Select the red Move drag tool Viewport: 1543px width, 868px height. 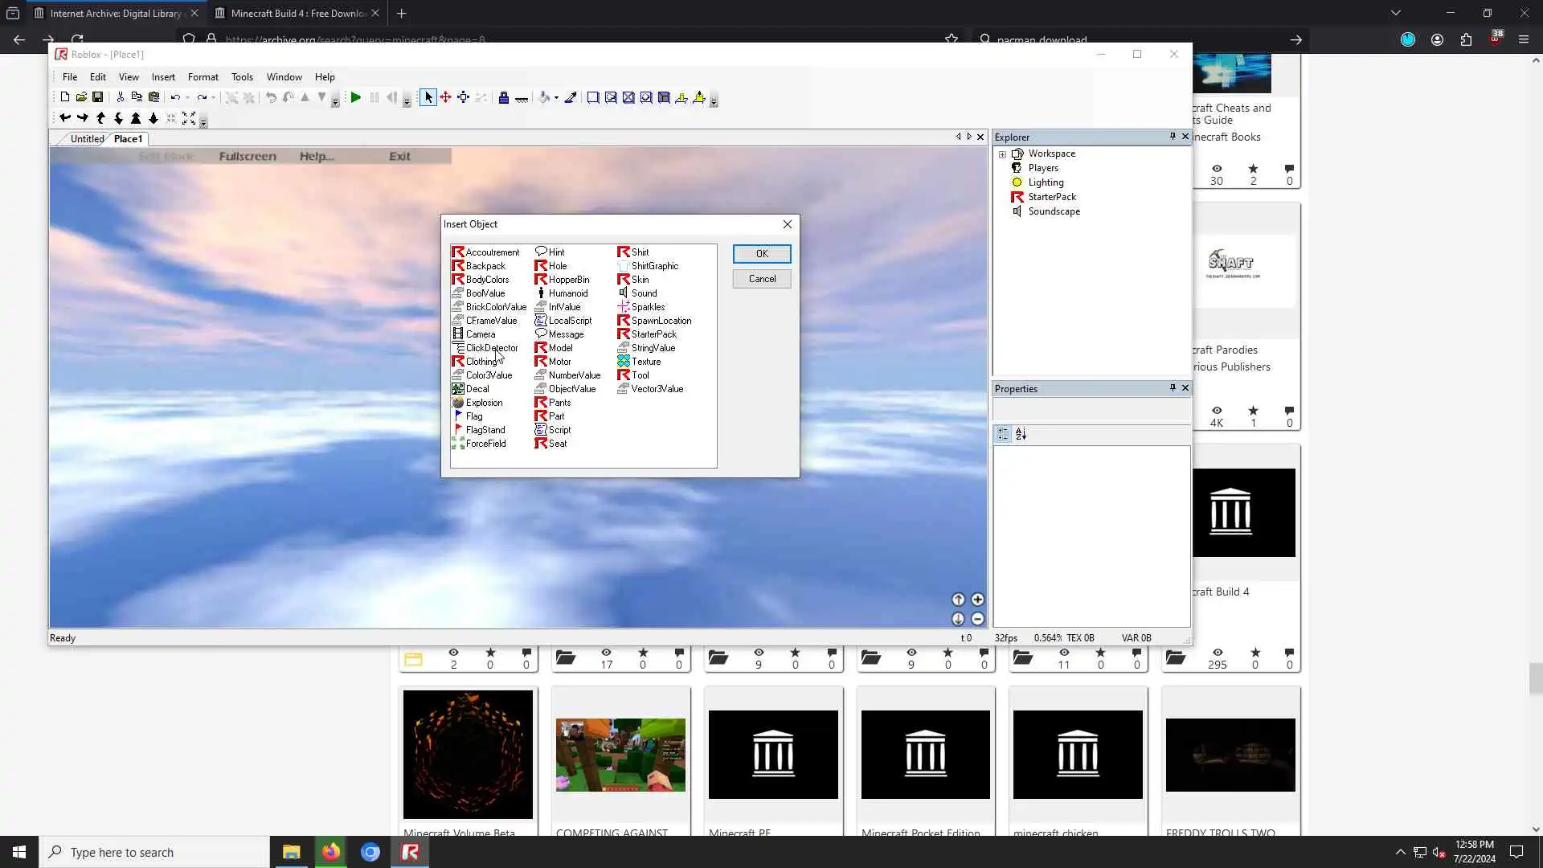click(445, 97)
